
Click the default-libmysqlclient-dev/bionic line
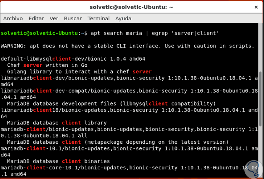(x=73, y=59)
